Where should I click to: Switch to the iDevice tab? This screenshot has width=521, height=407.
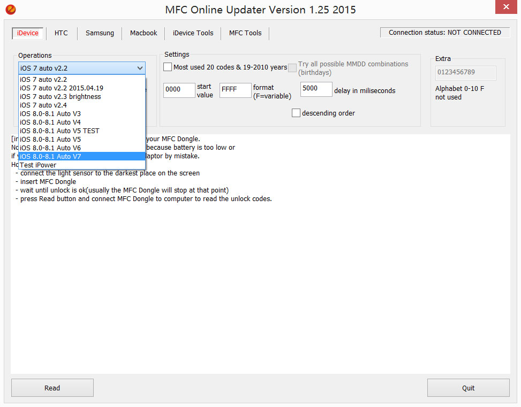tap(28, 33)
